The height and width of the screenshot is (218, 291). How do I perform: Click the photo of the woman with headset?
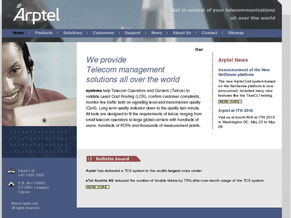pyautogui.click(x=39, y=84)
